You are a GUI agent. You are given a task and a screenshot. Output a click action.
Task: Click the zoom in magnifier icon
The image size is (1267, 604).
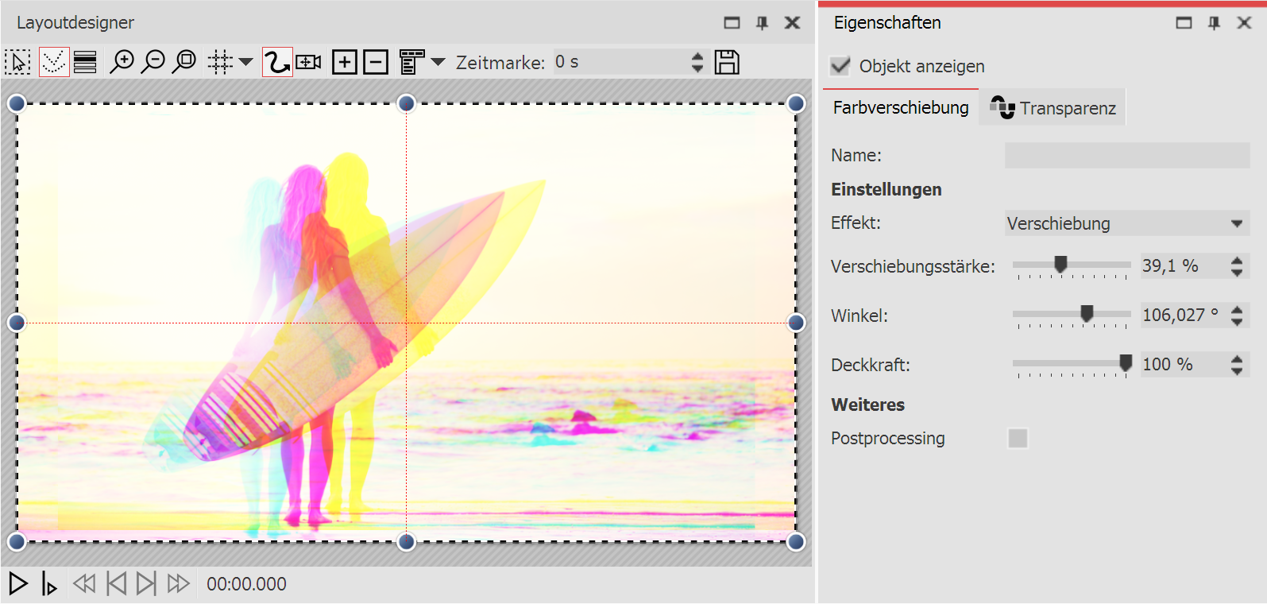(122, 62)
